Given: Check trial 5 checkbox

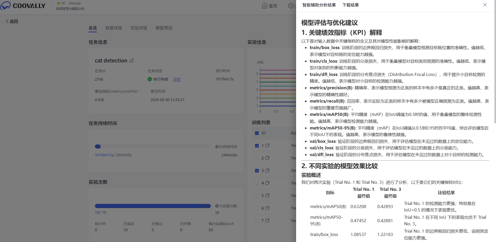Looking at the screenshot, I should point(257,196).
